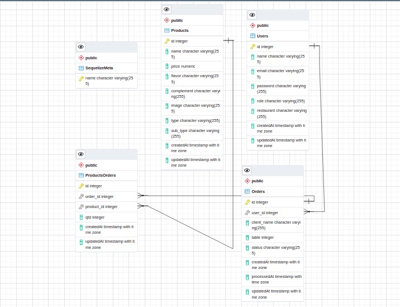The height and width of the screenshot is (307, 400).
Task: Select the ProductsOrders table name
Action: [x=101, y=175]
